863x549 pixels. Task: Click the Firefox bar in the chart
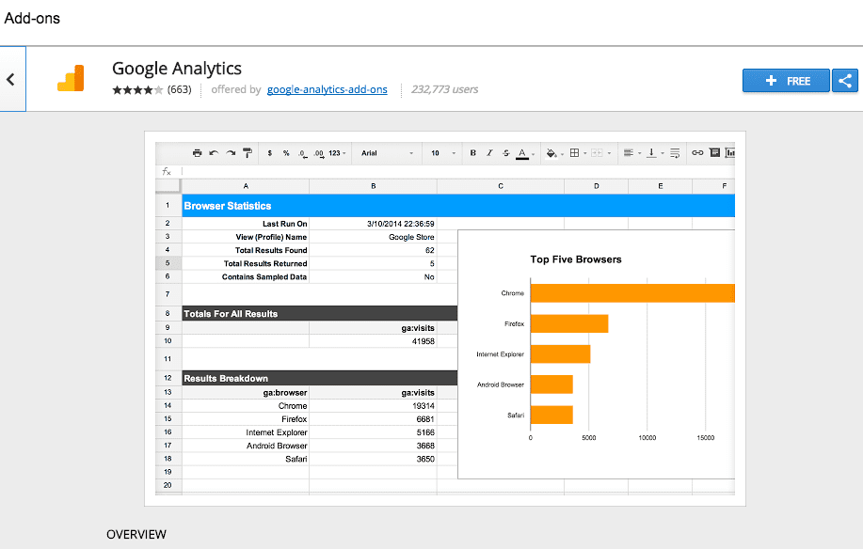[x=569, y=323]
